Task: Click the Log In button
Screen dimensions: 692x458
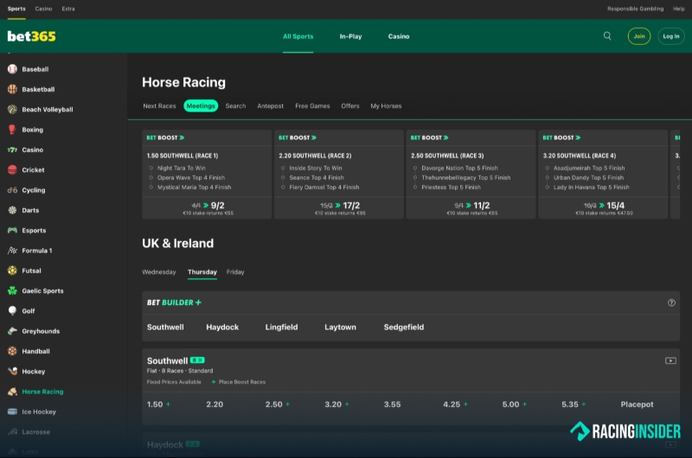Action: point(671,36)
